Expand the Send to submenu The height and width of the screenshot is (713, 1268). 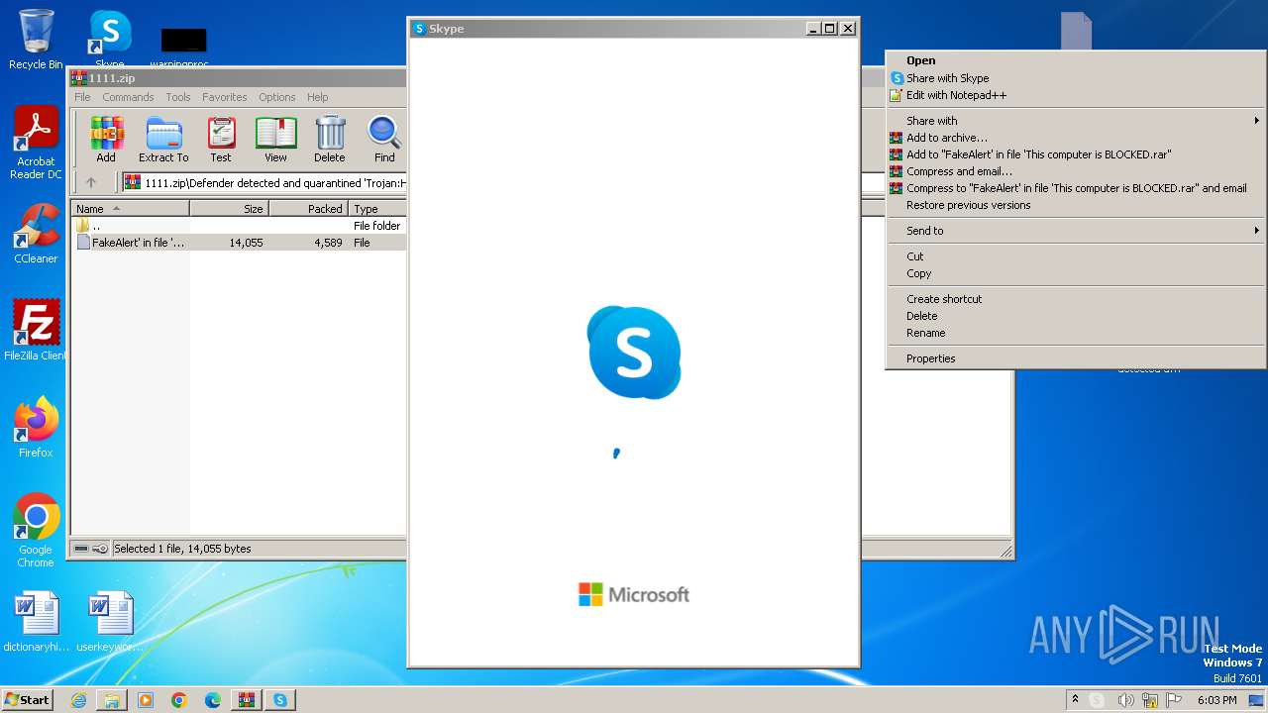pos(1076,231)
